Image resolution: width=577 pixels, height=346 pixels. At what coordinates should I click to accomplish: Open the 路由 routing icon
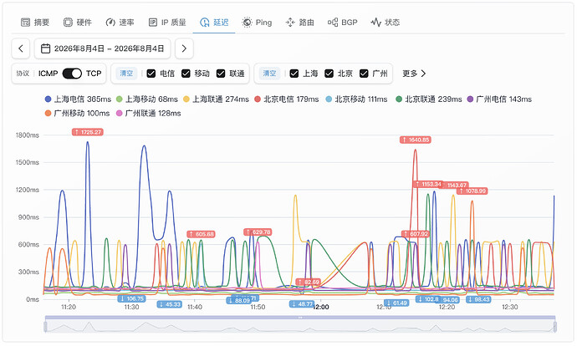(x=290, y=23)
